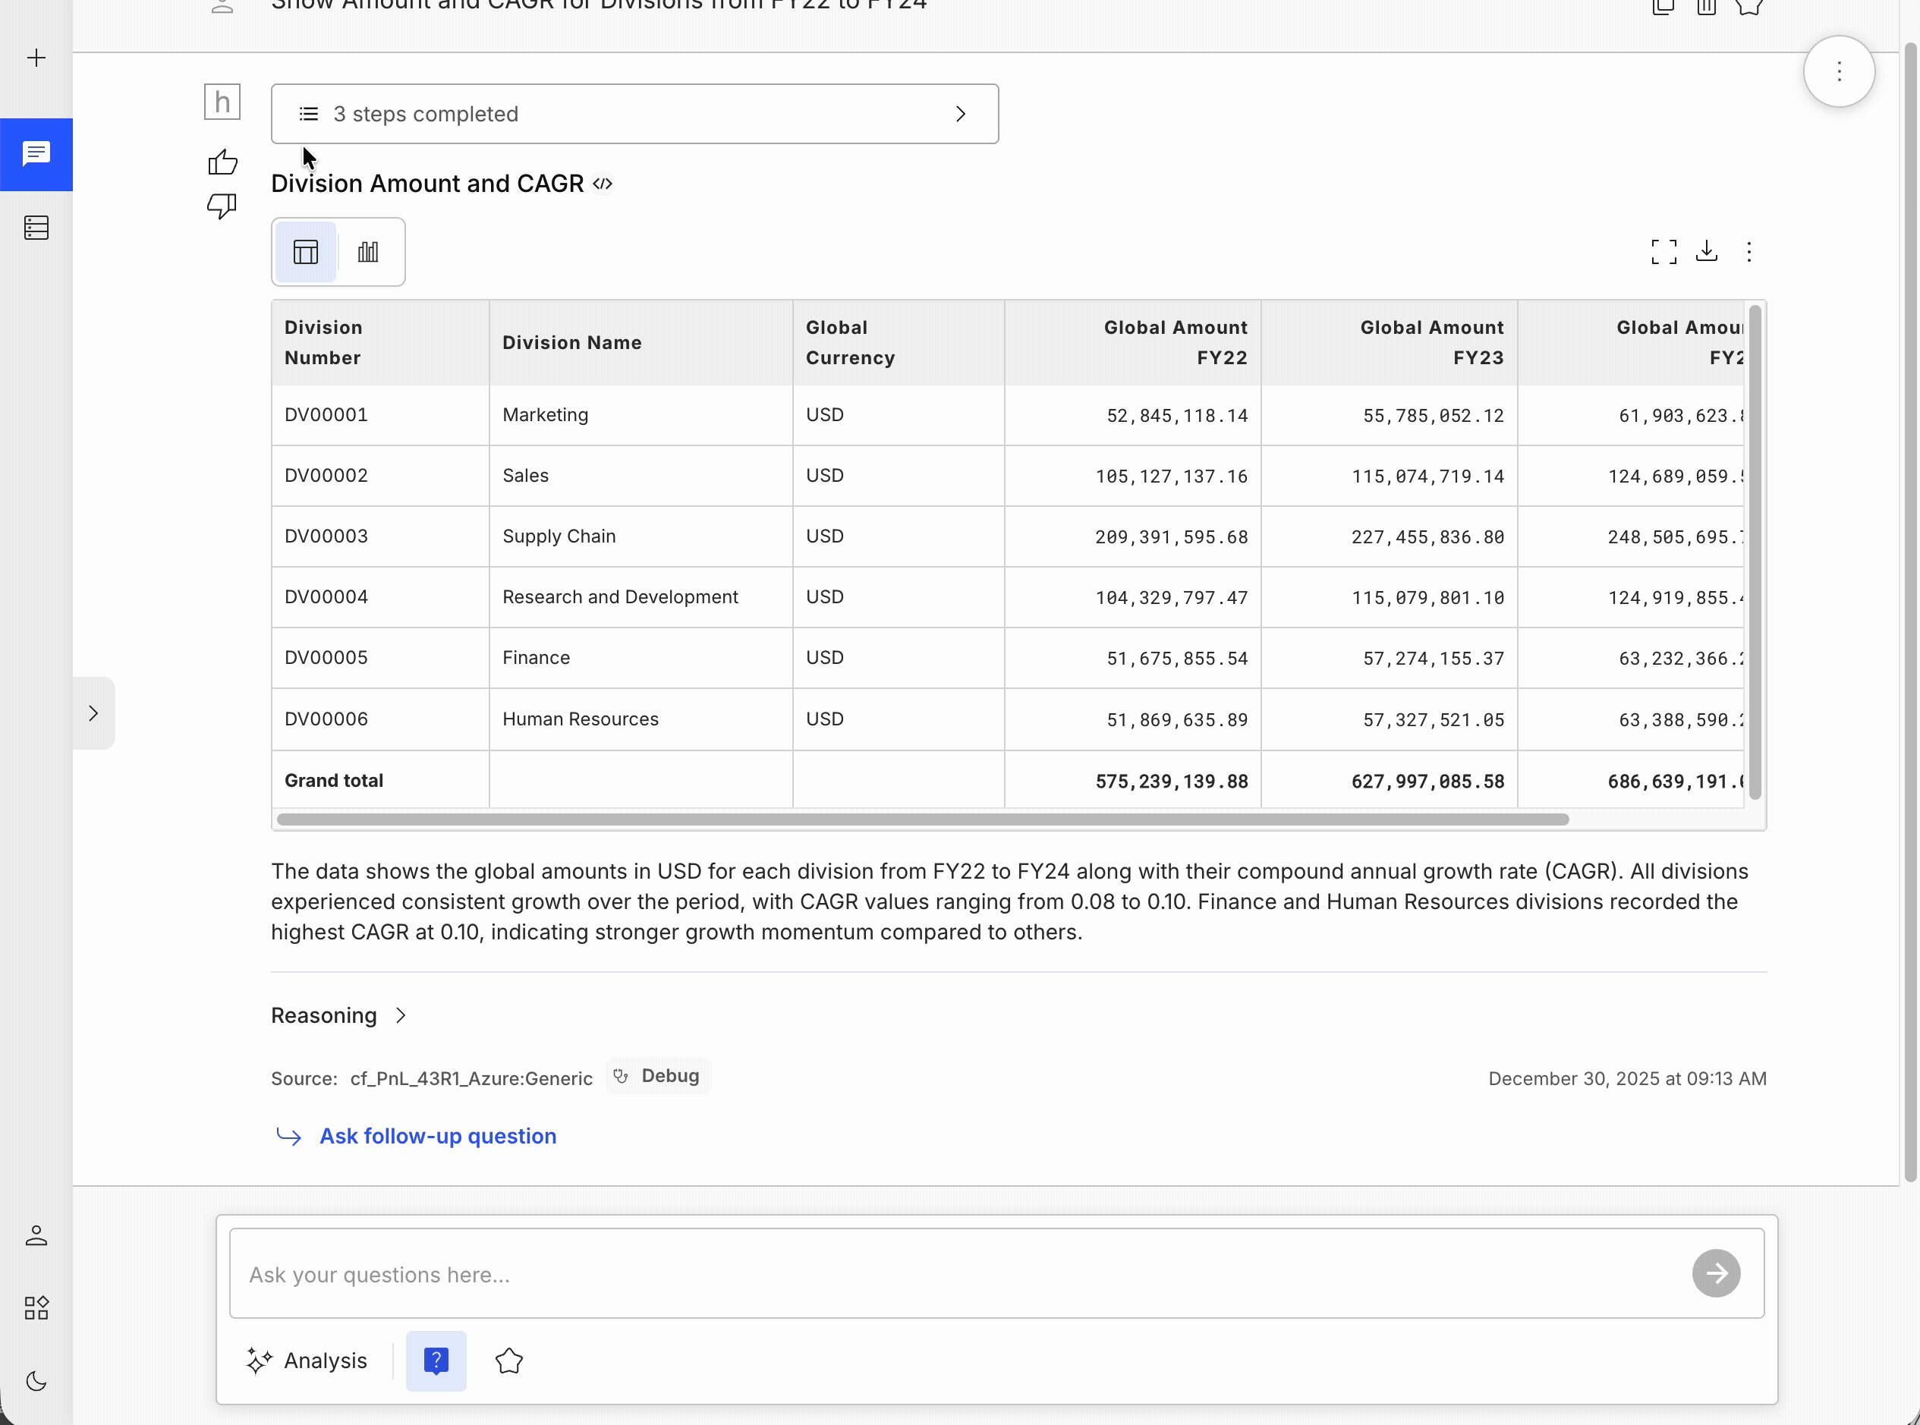This screenshot has width=1920, height=1425.
Task: Click the table's horizontal scrollbar
Action: point(922,819)
